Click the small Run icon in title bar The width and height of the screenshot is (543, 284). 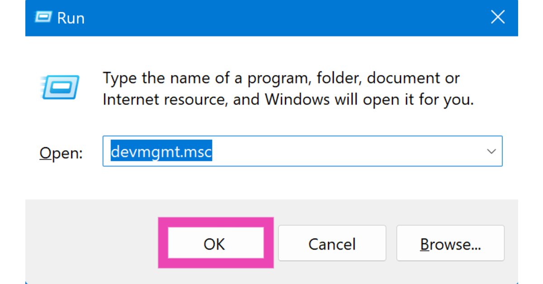[x=43, y=18]
